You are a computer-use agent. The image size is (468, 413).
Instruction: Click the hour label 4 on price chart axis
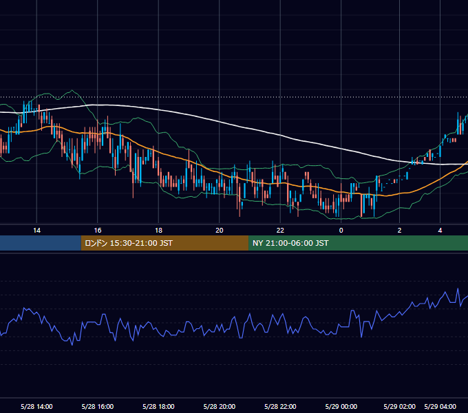pyautogui.click(x=440, y=231)
